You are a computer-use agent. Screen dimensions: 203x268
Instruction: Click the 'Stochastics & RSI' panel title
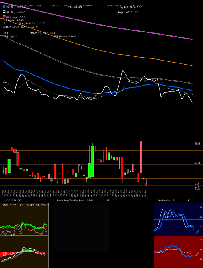click(x=174, y=201)
